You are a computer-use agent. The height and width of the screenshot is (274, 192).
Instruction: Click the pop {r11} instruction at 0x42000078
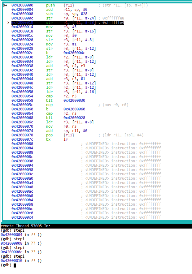coord(60,135)
